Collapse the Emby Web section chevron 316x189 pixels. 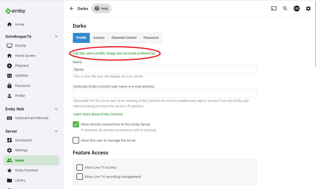56,109
